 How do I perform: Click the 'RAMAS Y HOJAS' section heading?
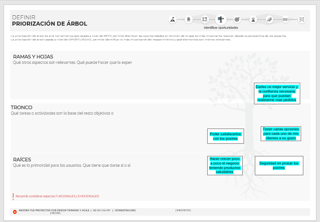coord(33,57)
